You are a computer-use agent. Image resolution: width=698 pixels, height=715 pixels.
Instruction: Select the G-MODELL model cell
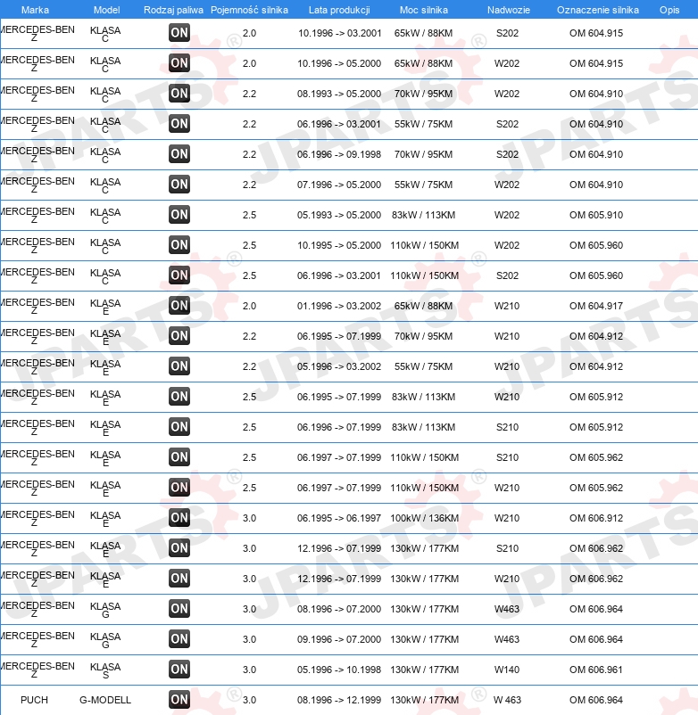click(x=105, y=700)
